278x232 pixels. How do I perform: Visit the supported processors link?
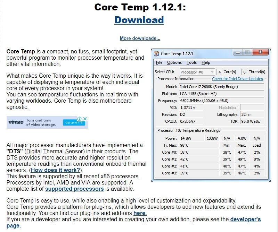click(x=74, y=189)
